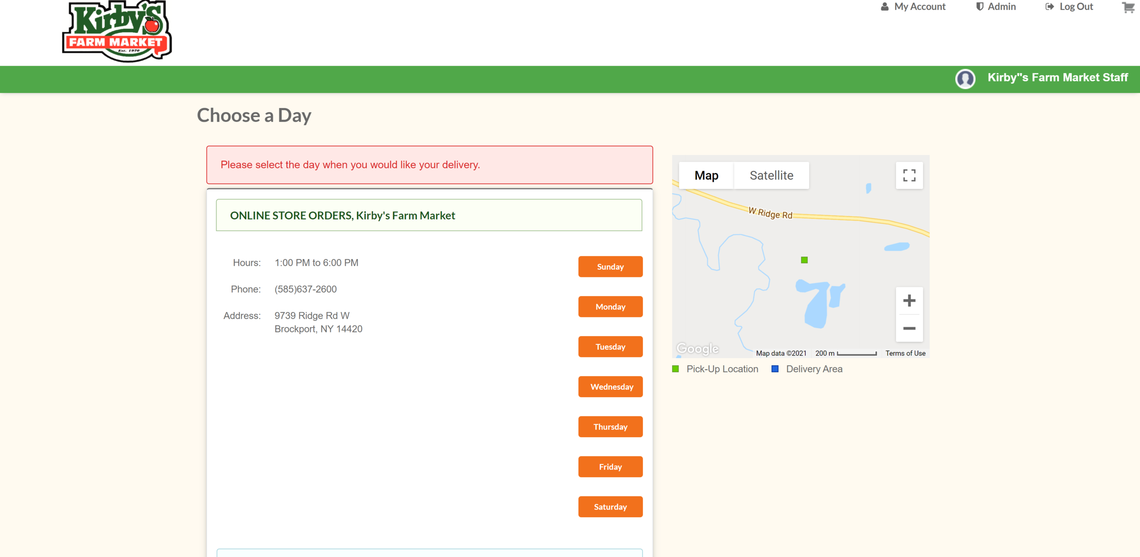1140x557 pixels.
Task: Open My Account link
Action: [912, 6]
